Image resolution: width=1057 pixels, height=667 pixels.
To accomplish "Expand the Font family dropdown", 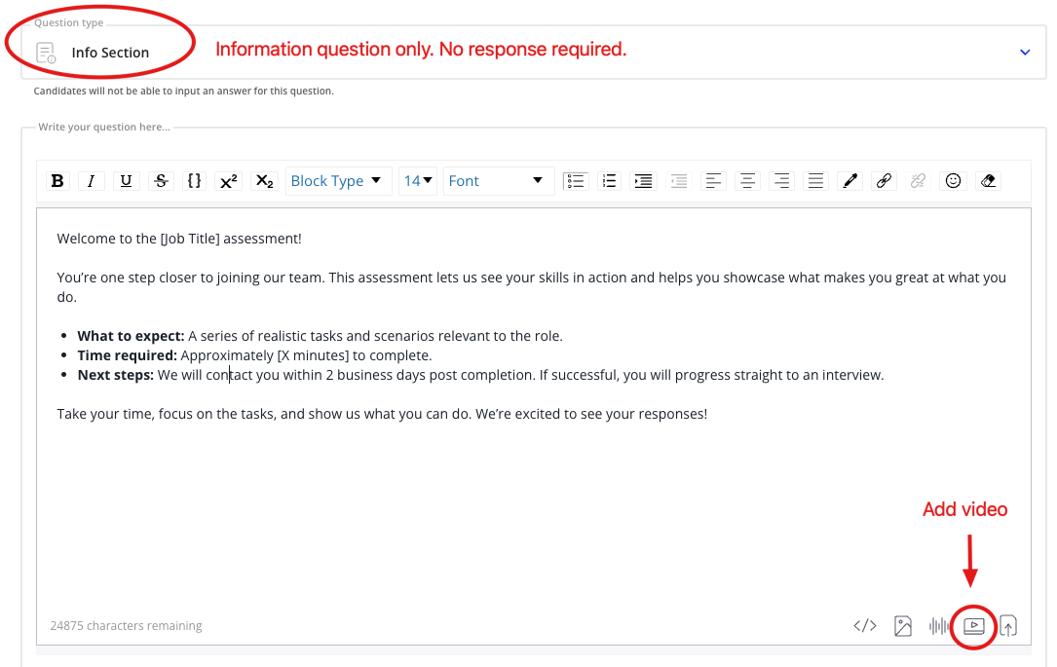I will (x=497, y=180).
